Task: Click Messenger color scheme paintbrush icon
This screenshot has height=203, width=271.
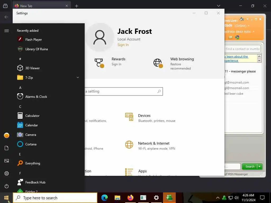Action: [242, 19]
